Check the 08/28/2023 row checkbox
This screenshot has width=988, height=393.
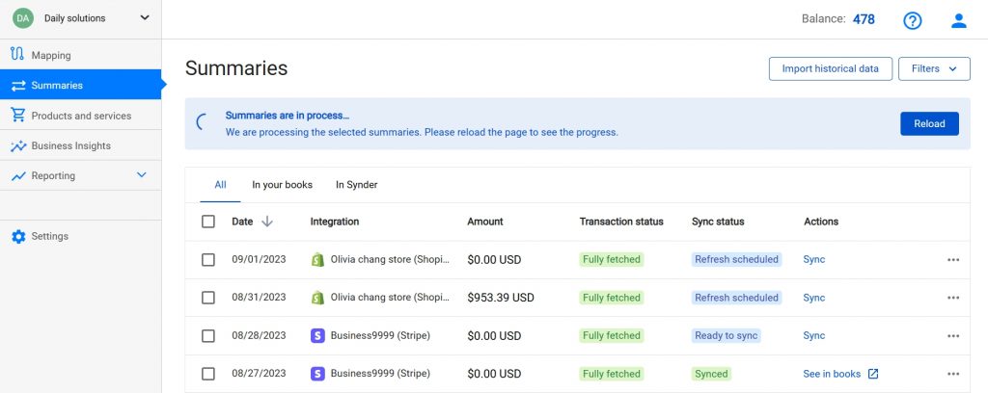(208, 336)
